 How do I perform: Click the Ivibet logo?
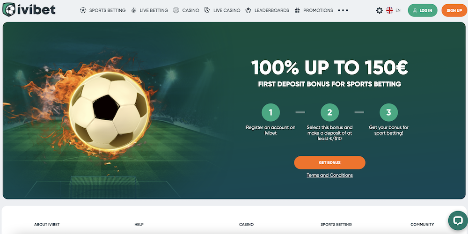pos(29,10)
